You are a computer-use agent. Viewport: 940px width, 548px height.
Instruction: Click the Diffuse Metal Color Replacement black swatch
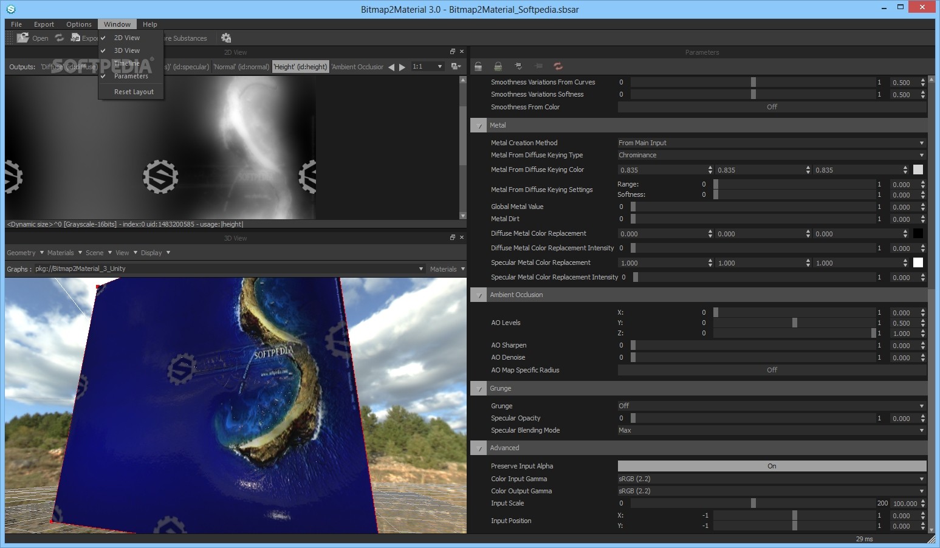click(x=918, y=233)
